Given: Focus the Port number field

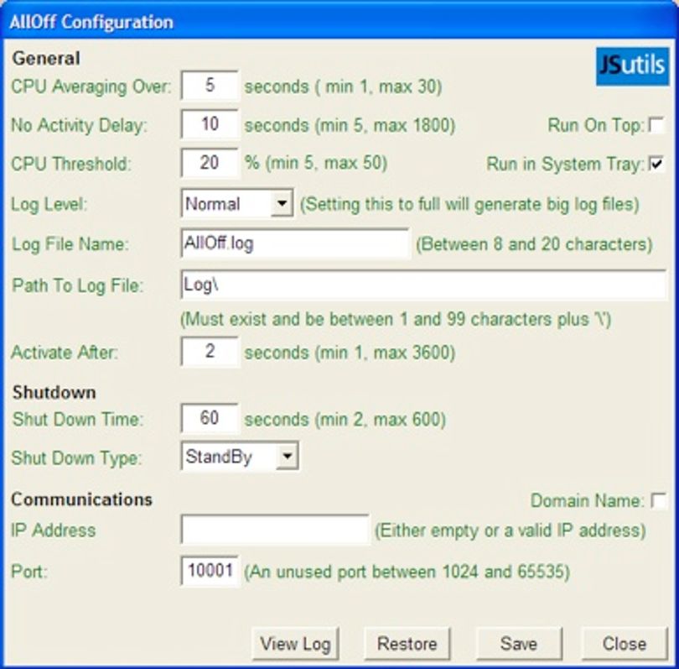Looking at the screenshot, I should pos(210,571).
